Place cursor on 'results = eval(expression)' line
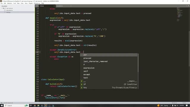190x107 pixels. pos(68,41)
